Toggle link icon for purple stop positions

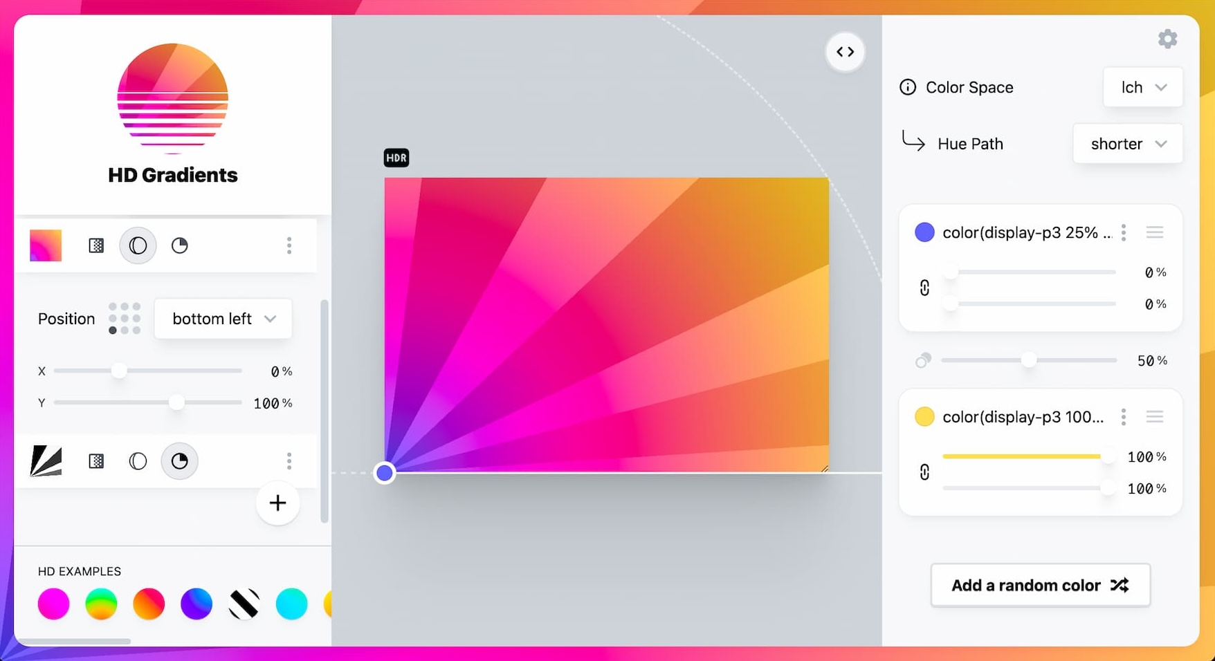click(924, 288)
